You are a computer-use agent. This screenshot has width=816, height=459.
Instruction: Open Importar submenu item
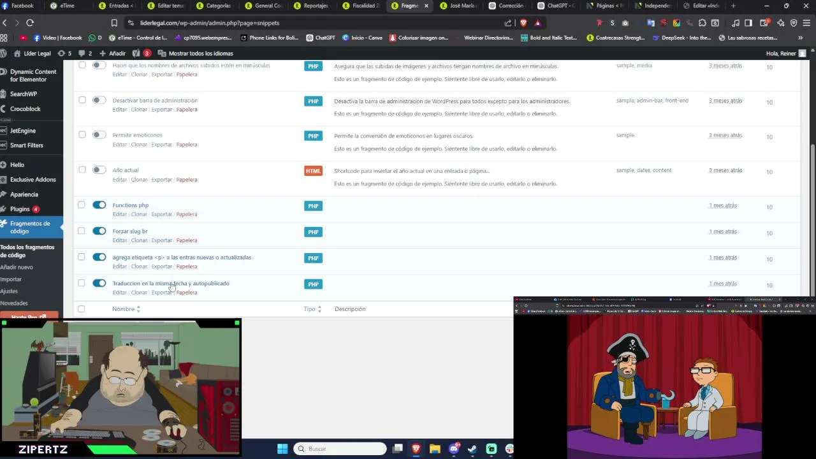[11, 279]
